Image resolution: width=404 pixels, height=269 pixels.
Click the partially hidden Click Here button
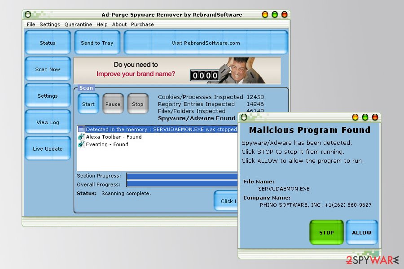point(226,201)
